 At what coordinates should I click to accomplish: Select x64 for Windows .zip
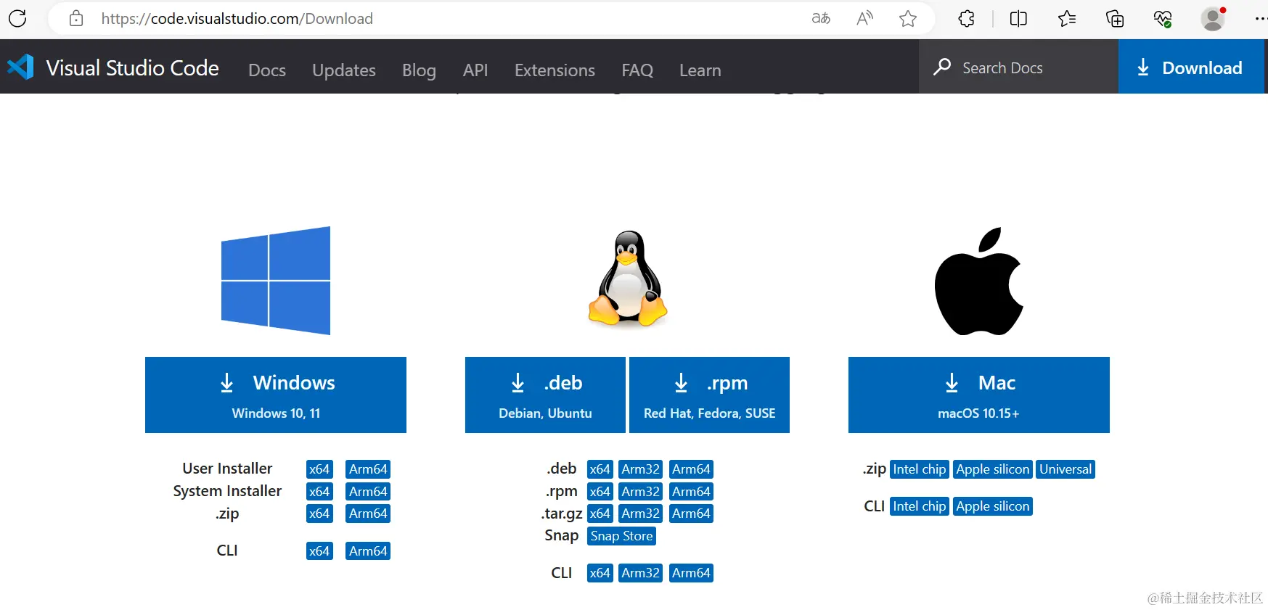pyautogui.click(x=319, y=514)
